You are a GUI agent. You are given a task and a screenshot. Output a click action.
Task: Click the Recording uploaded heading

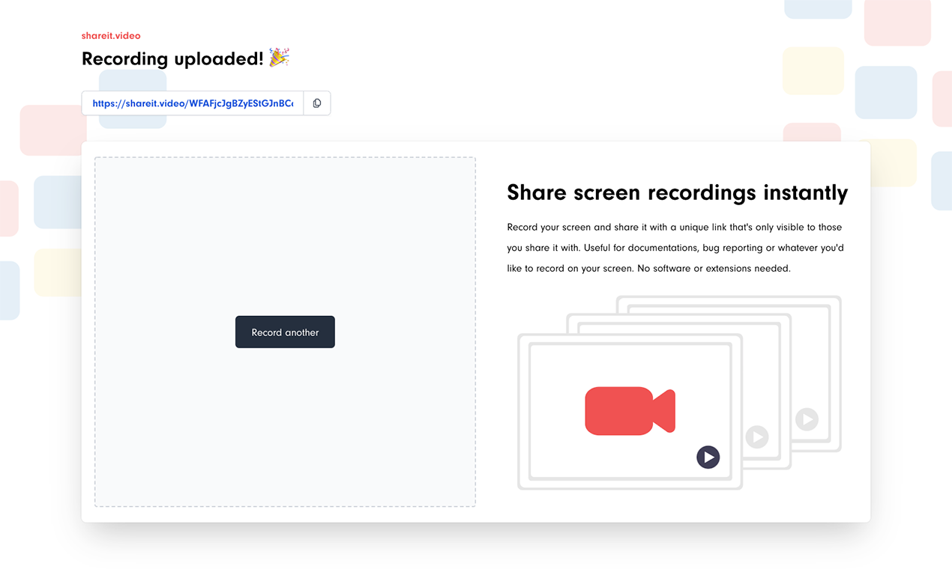(x=172, y=58)
